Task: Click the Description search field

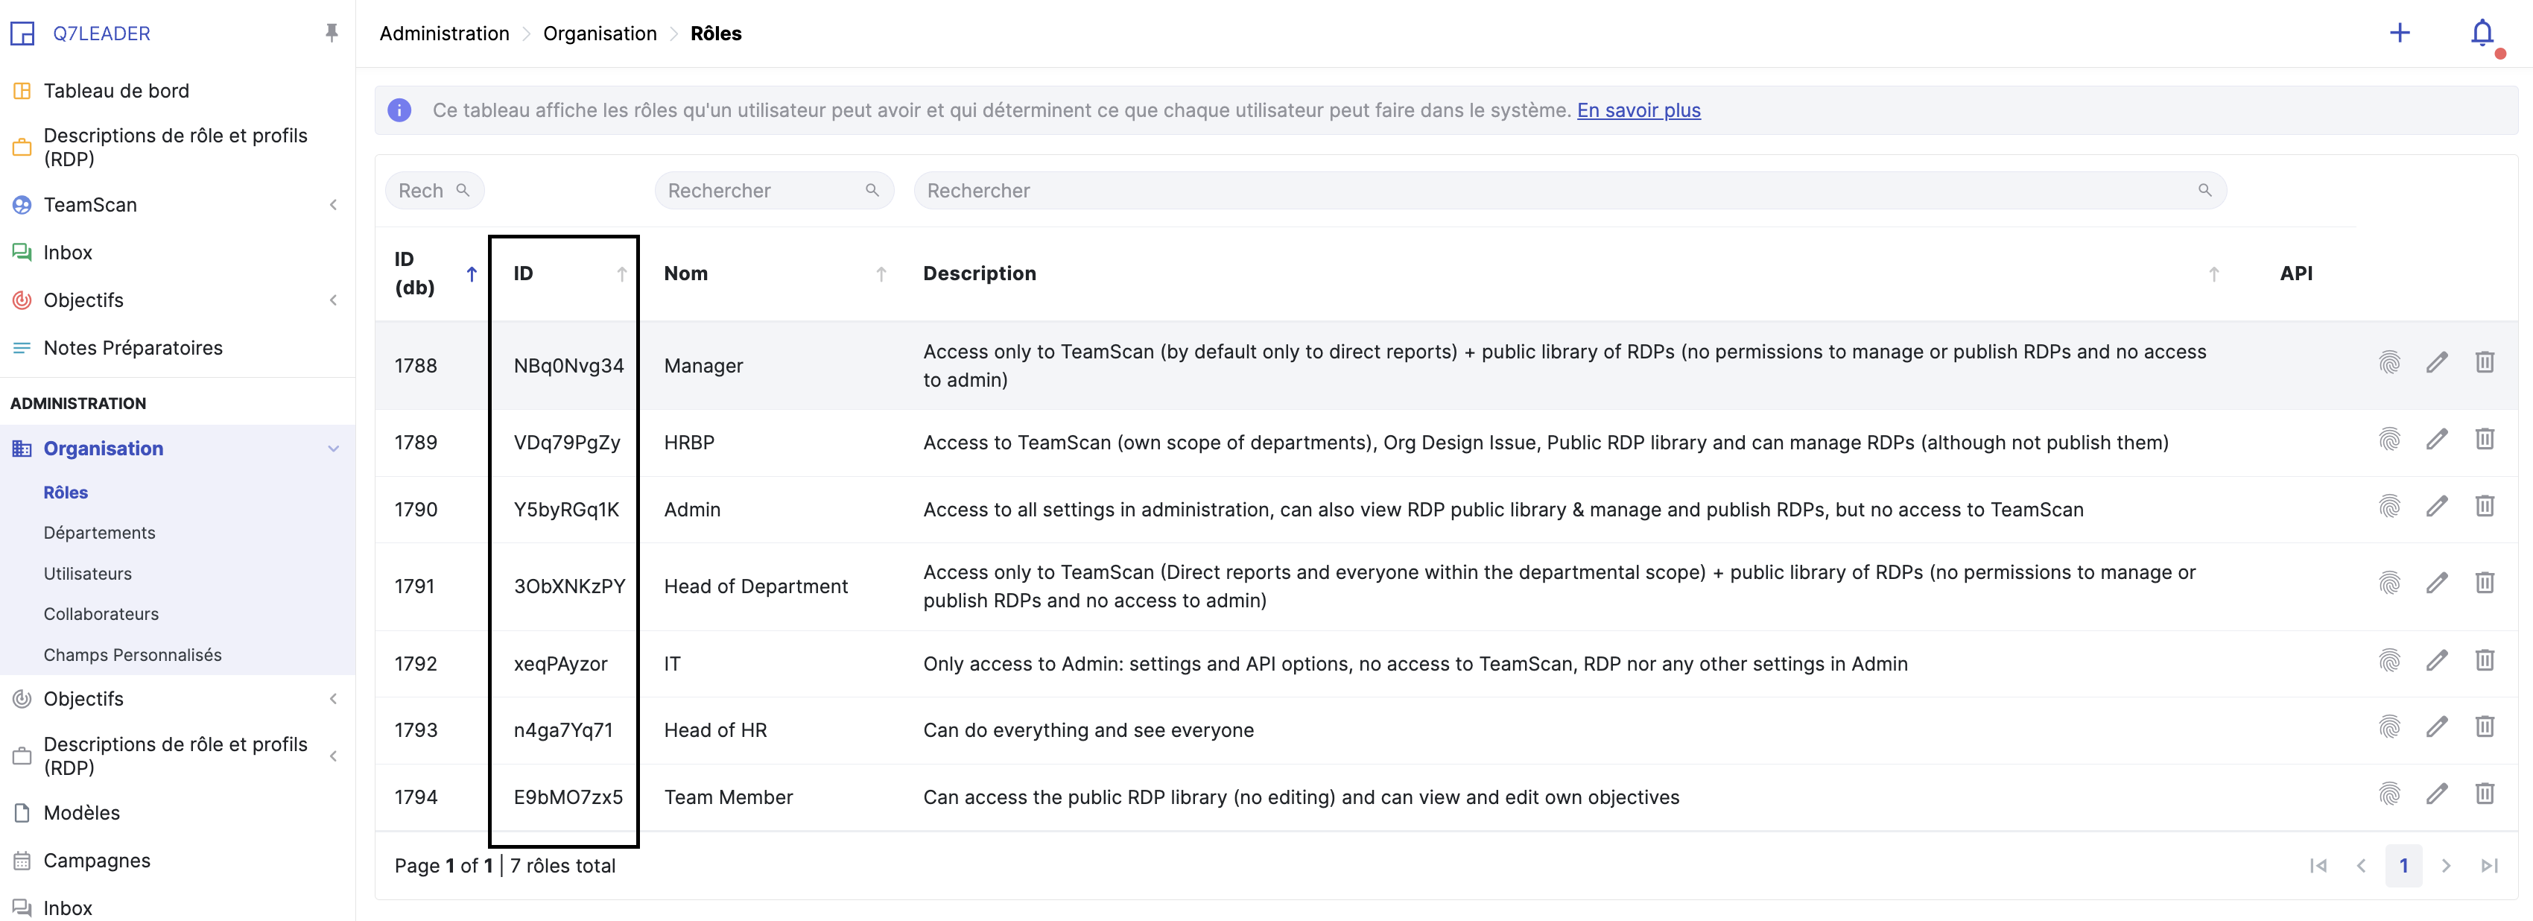Action: pos(1559,191)
